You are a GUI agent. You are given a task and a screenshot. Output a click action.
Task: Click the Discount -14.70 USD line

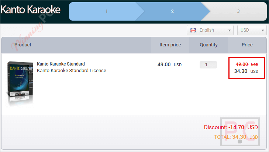pos(231,127)
